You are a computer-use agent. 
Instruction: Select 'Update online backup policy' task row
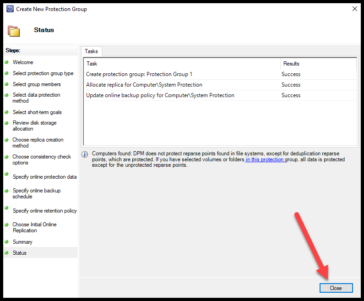click(221, 95)
